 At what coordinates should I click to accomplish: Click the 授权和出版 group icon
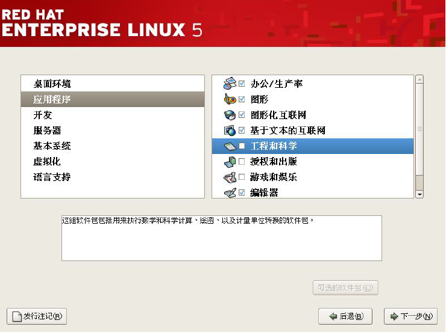pos(230,161)
